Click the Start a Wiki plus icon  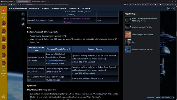[4, 71]
